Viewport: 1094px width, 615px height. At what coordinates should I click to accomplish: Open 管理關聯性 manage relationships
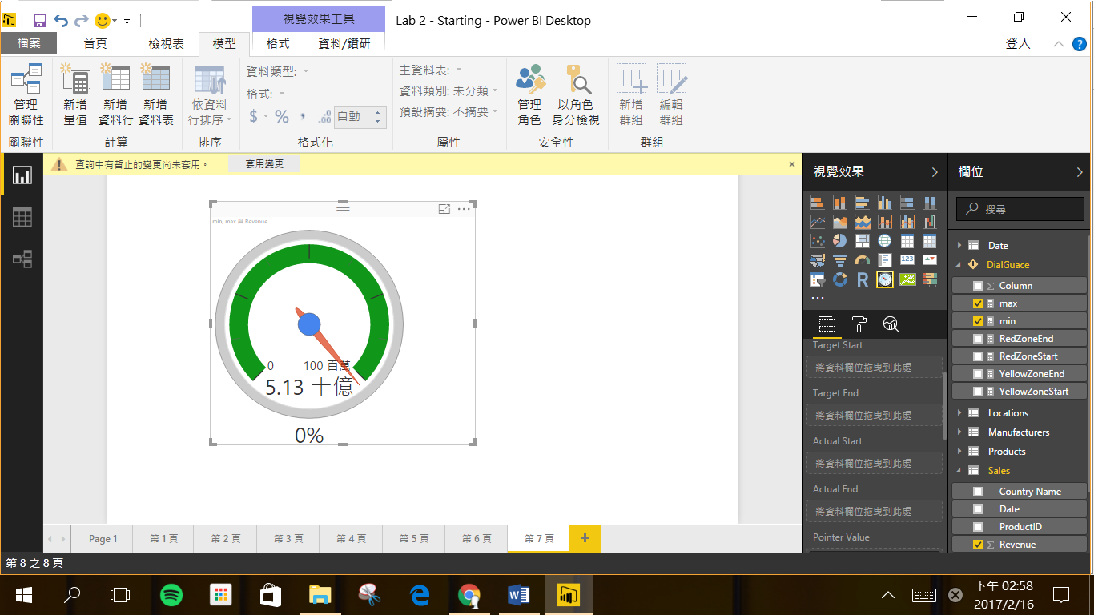pos(26,94)
